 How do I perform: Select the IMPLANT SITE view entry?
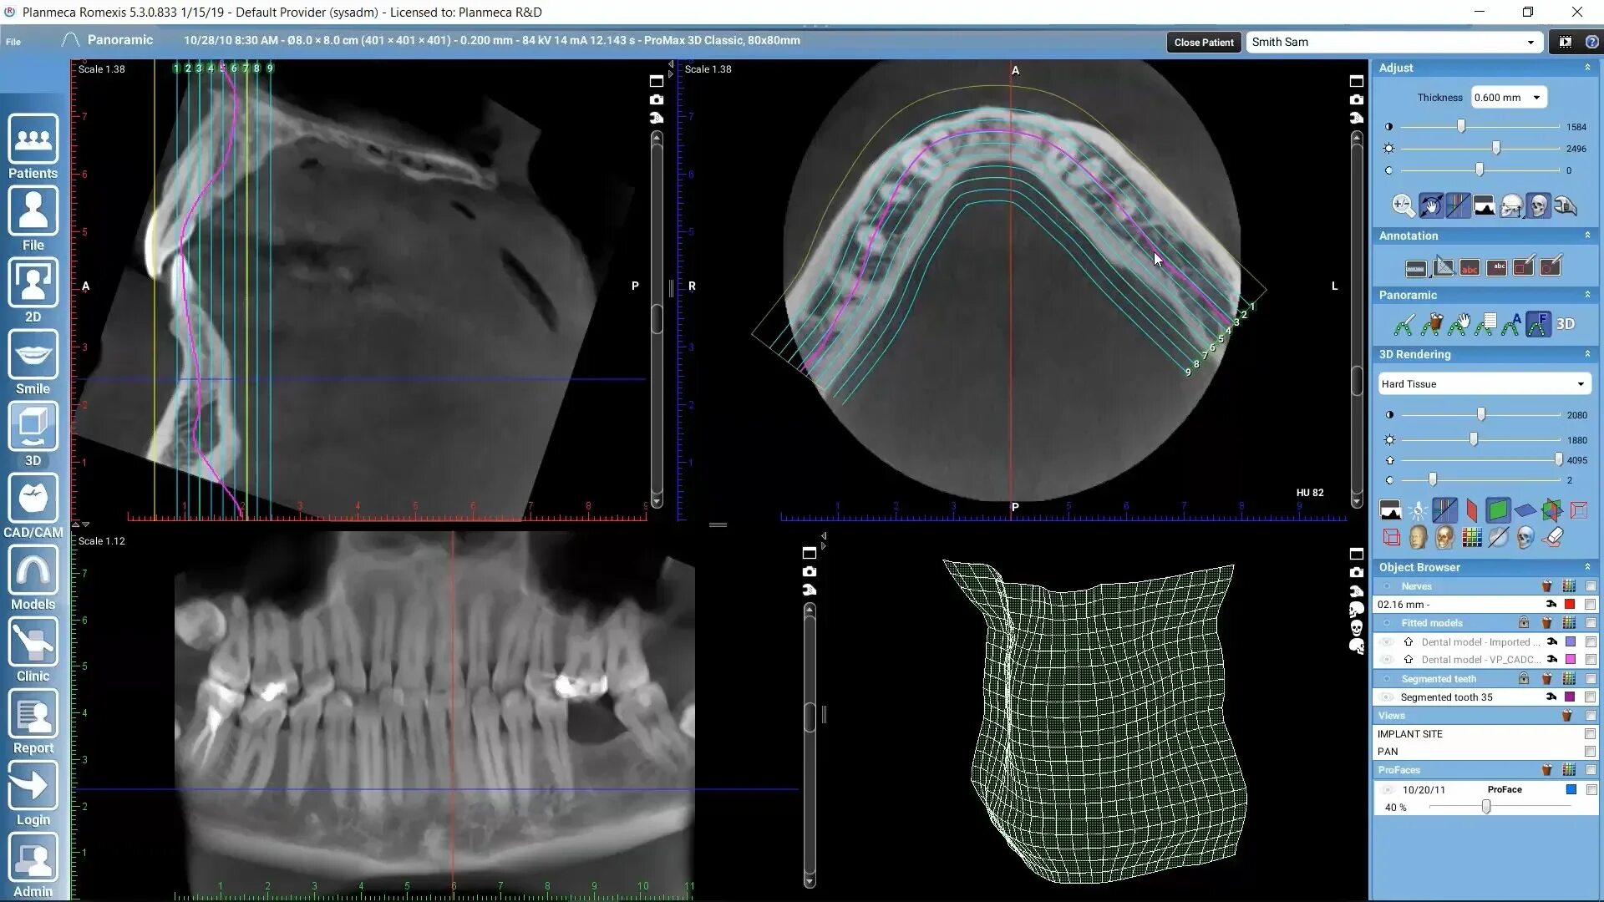1410,734
